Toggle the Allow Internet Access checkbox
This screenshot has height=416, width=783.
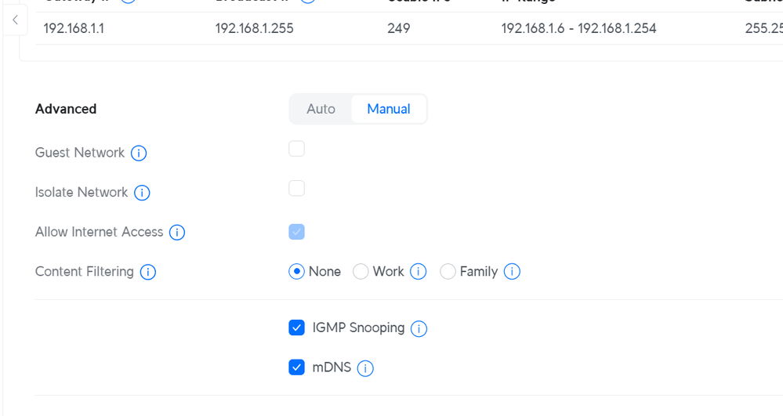click(296, 232)
